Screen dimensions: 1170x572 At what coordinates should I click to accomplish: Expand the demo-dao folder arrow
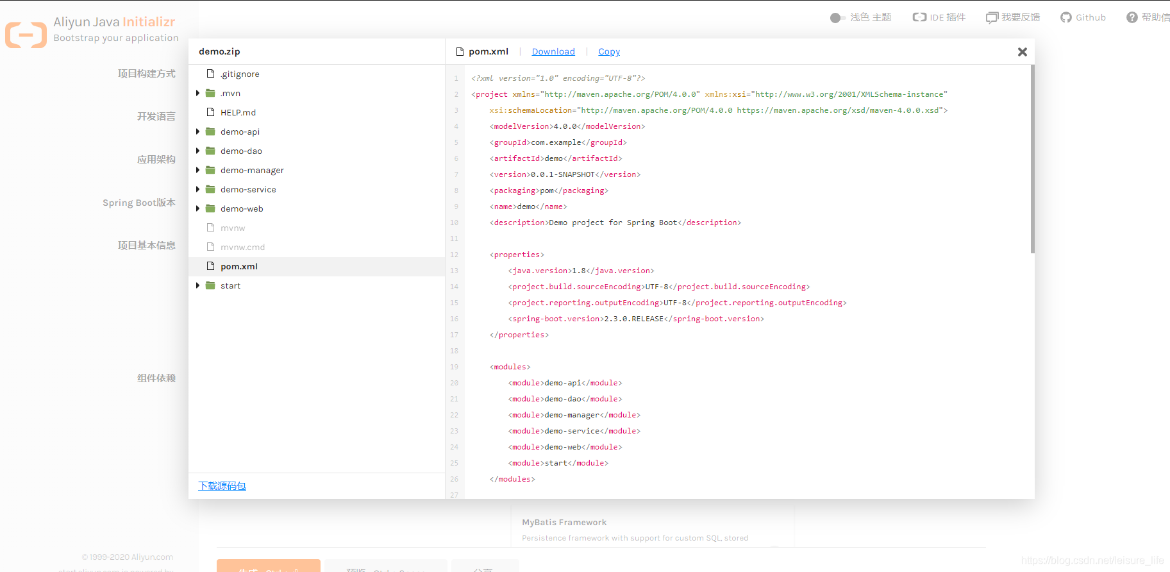click(x=197, y=151)
